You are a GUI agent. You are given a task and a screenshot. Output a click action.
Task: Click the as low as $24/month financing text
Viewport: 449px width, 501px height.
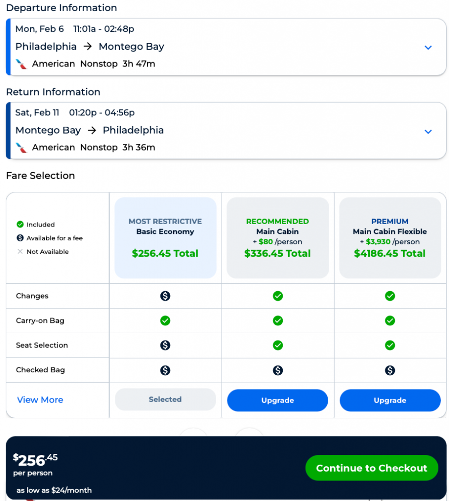(54, 490)
